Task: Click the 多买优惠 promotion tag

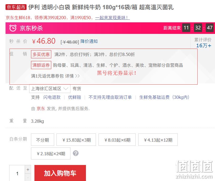Action: [x=41, y=54]
